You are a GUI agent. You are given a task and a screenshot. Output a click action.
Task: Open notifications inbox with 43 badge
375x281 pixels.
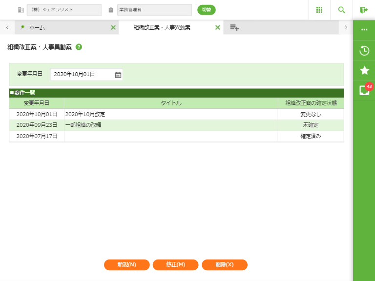(x=364, y=90)
